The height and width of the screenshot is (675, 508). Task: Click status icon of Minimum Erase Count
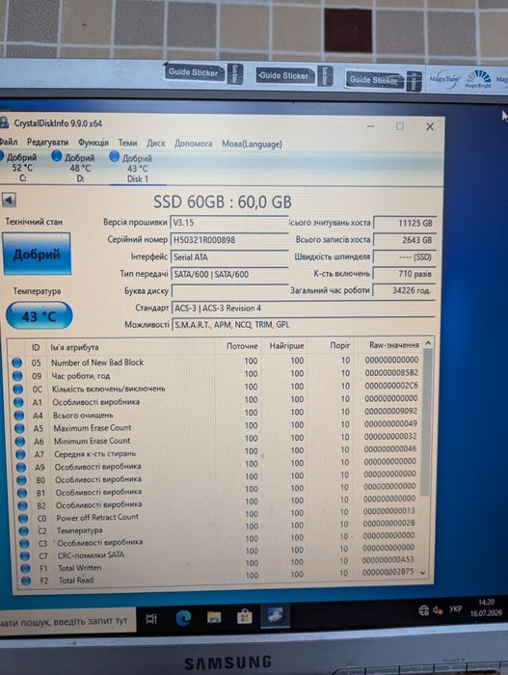(20, 442)
